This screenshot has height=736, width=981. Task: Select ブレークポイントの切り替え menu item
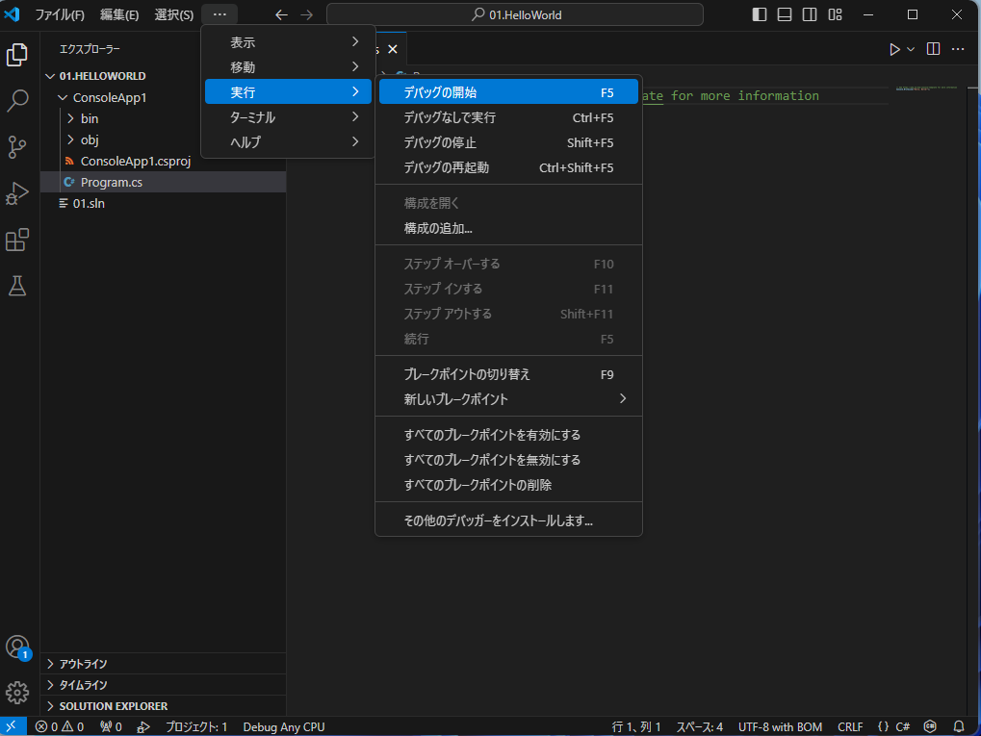[x=508, y=374]
